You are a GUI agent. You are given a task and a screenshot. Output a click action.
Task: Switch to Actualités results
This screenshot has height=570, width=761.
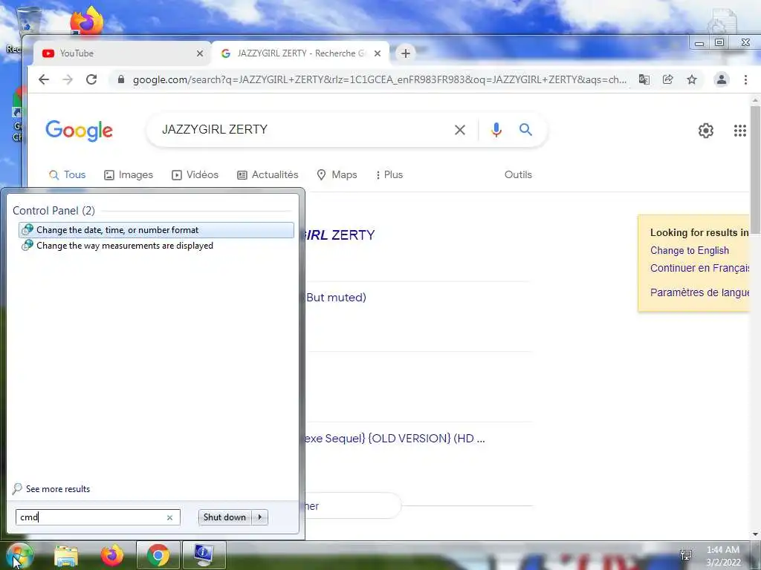coord(268,174)
